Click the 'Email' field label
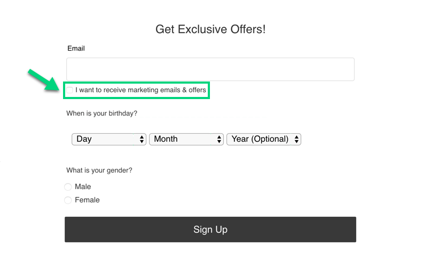Viewport: 422px width, 277px height. tap(76, 48)
